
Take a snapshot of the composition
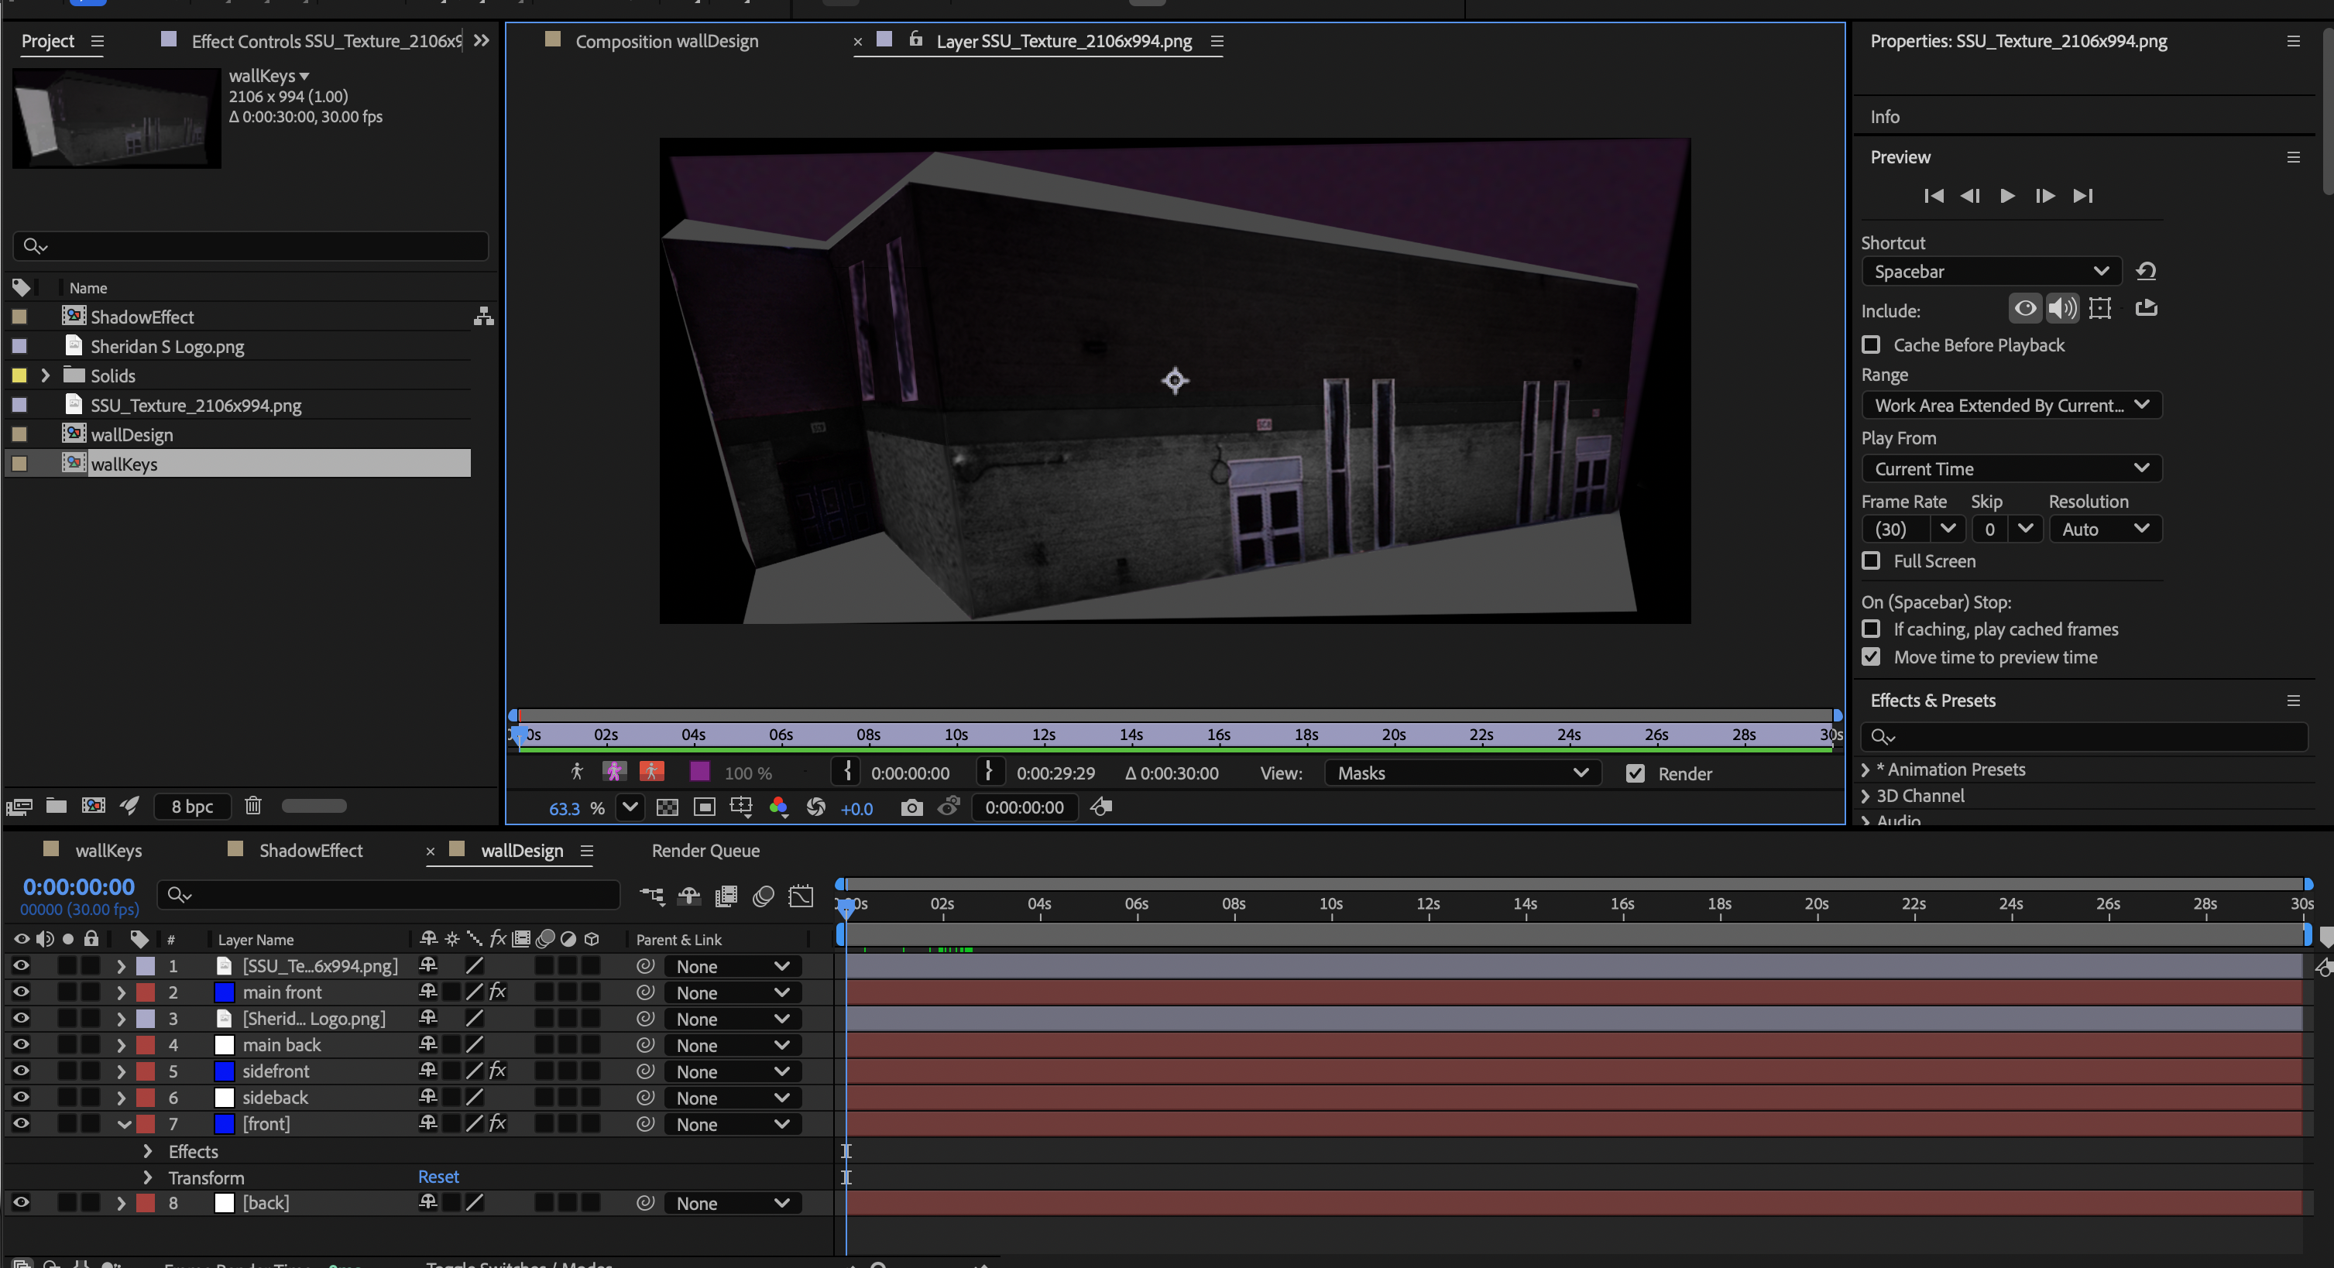tap(911, 807)
